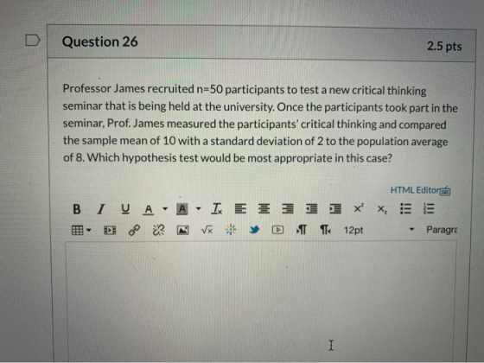This screenshot has height=363, width=484.
Task: Insert an image
Action: pos(182,230)
